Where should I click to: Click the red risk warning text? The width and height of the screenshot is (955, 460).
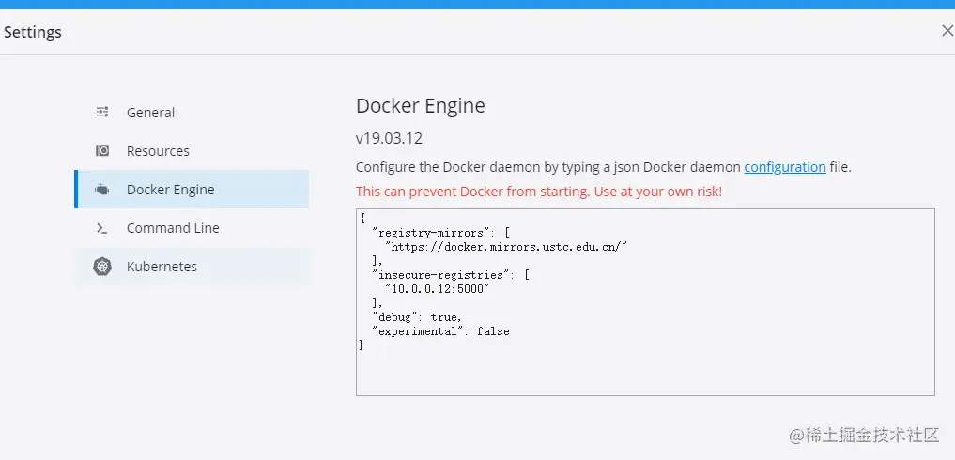[538, 192]
